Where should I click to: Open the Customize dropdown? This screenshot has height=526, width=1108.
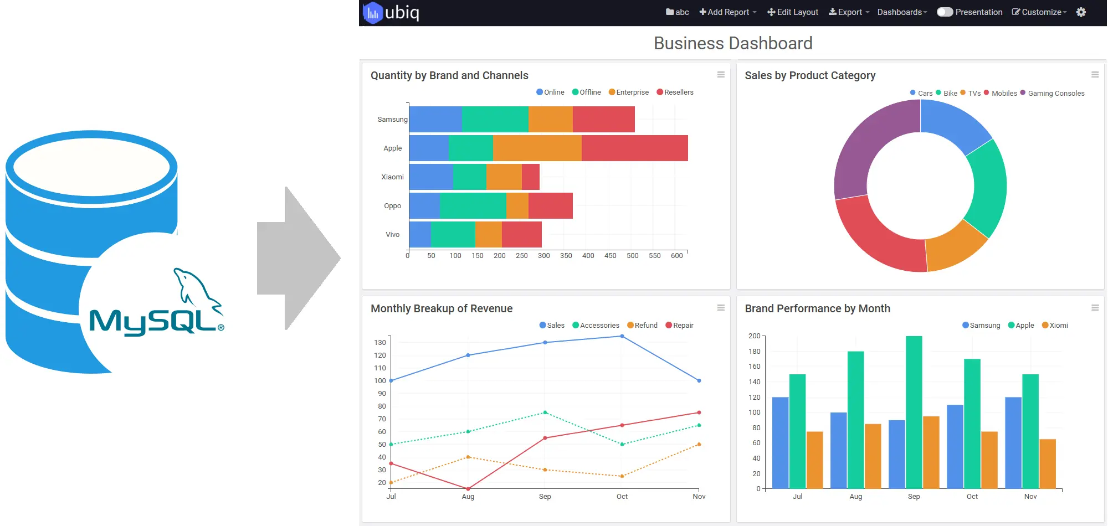(x=1039, y=12)
